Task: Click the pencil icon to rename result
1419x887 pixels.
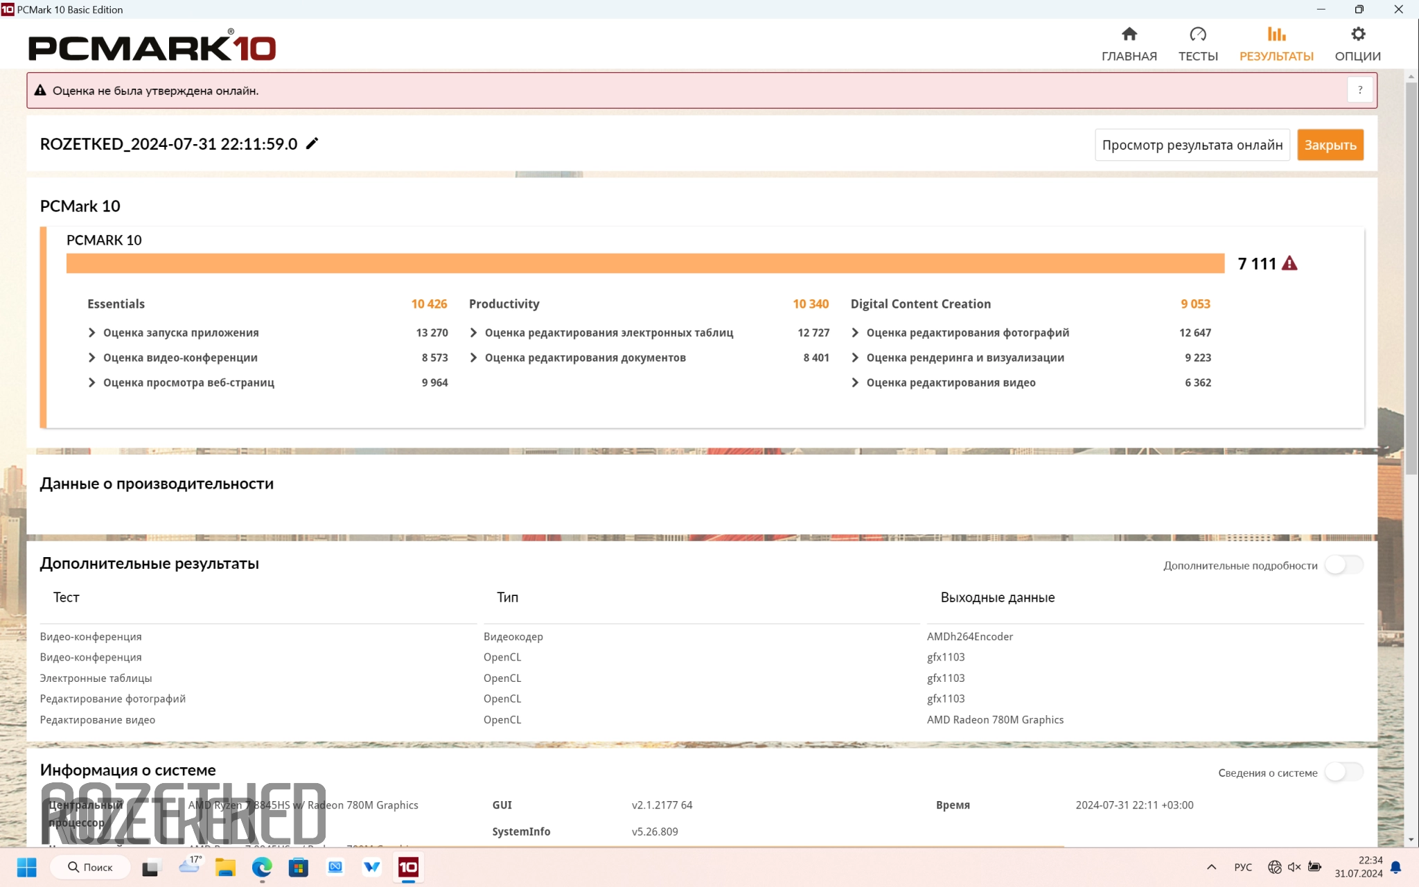Action: [312, 143]
